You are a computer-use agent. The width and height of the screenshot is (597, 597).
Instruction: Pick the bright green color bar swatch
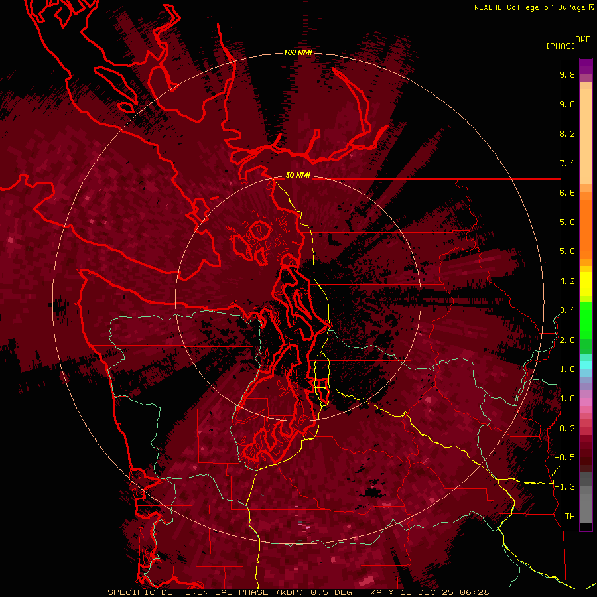(586, 321)
